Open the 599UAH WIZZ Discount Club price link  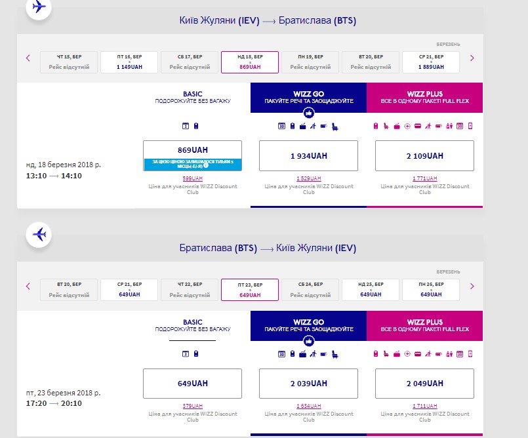(192, 178)
